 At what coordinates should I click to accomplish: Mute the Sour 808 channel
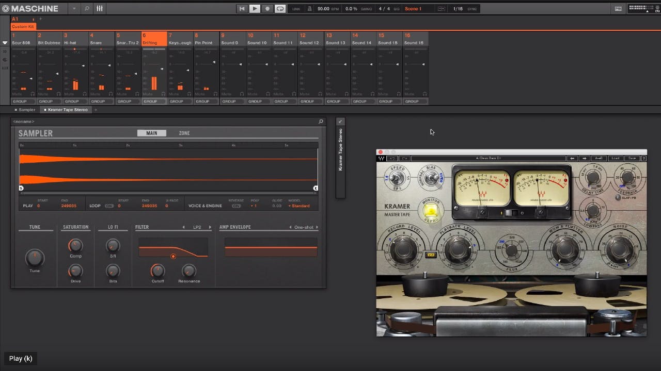pyautogui.click(x=17, y=94)
